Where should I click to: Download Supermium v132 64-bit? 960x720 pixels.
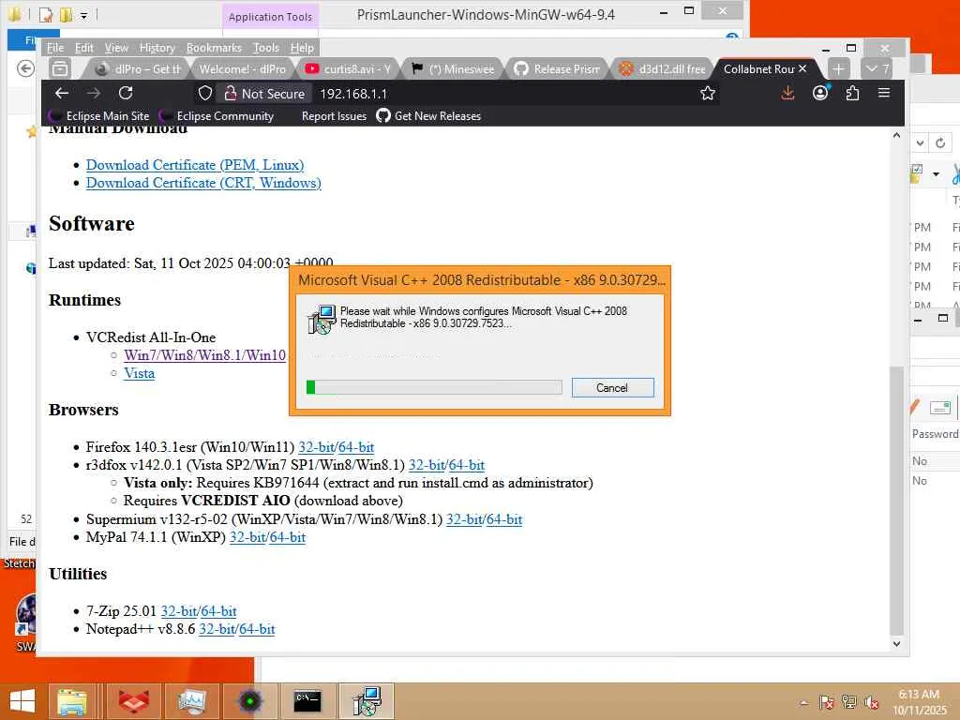click(x=503, y=519)
